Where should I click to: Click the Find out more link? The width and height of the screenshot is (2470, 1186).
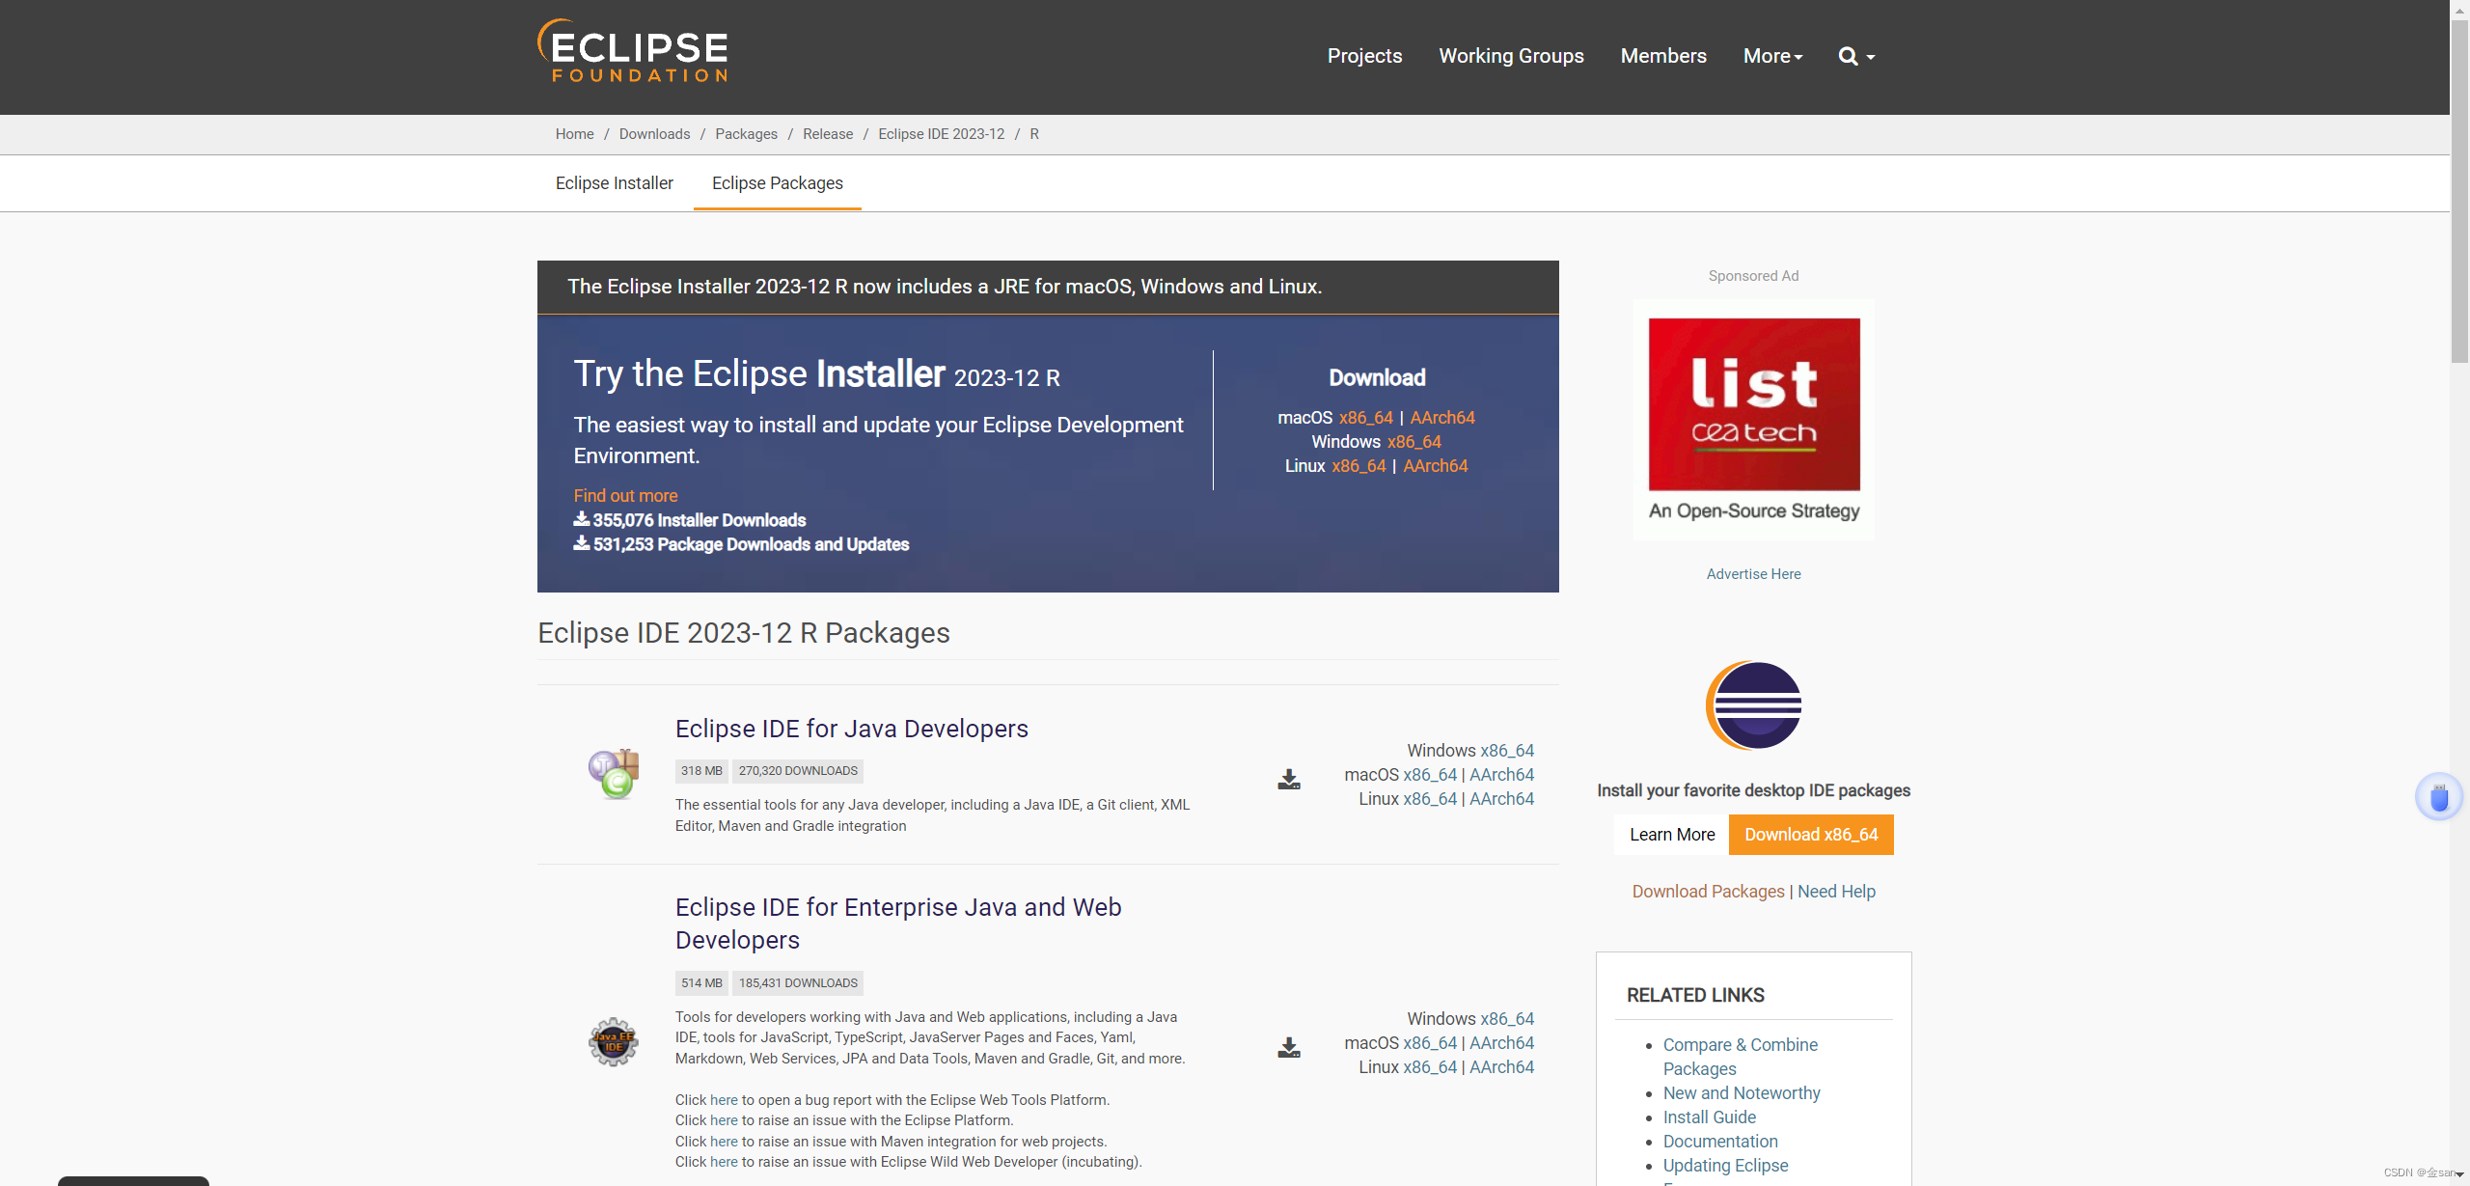click(625, 495)
